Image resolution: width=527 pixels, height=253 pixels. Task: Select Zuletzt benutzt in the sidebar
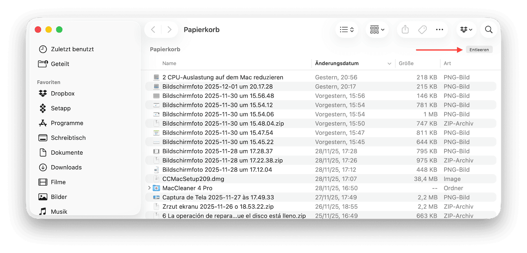tap(43, 49)
